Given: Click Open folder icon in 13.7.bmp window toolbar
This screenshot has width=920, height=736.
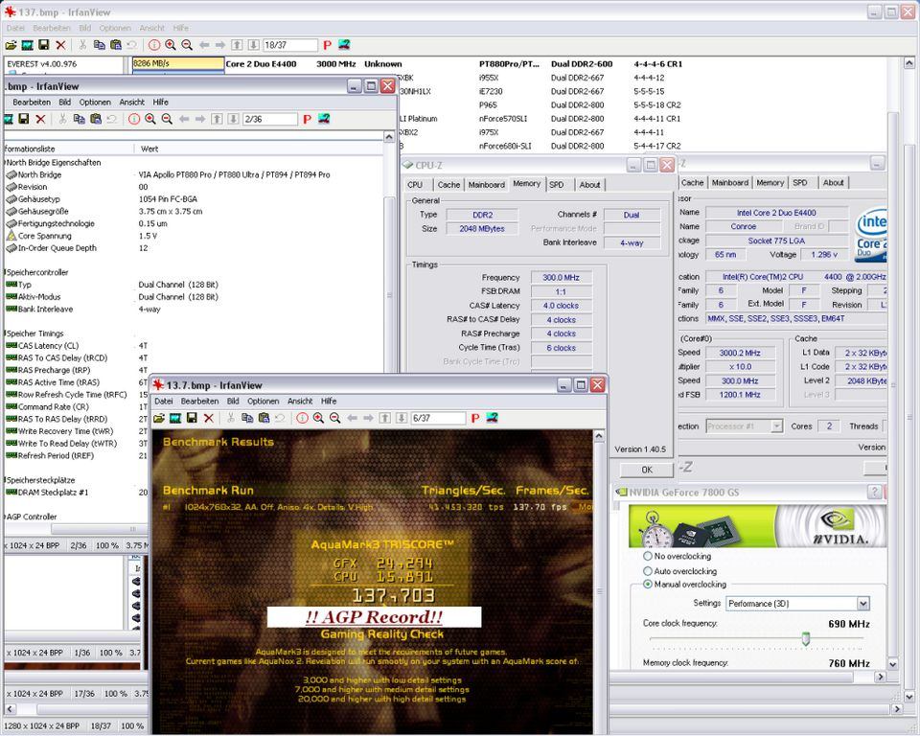Looking at the screenshot, I should tap(158, 418).
